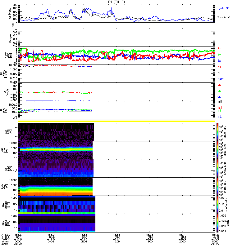The width and height of the screenshot is (233, 248).
Task: Click the SST elec Eflux color bar
Action: 217,168
